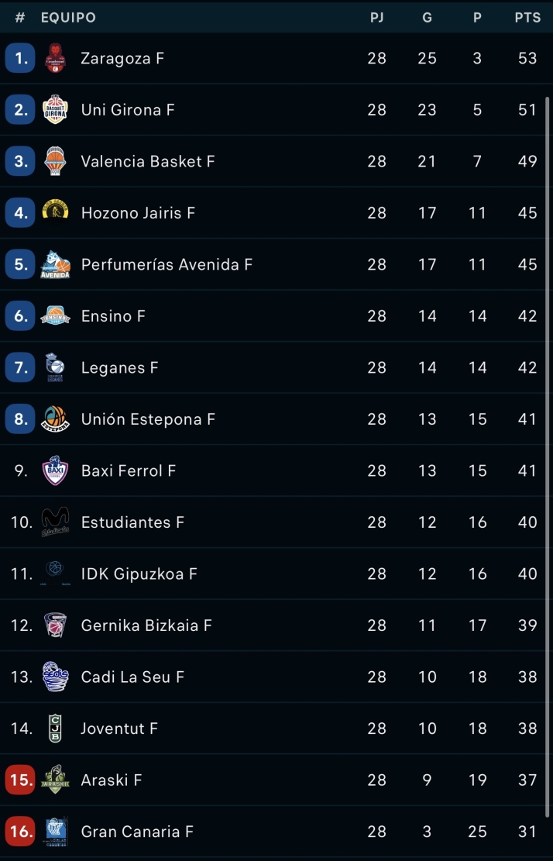Click the Perfumerías Avenida F logo

(55, 264)
